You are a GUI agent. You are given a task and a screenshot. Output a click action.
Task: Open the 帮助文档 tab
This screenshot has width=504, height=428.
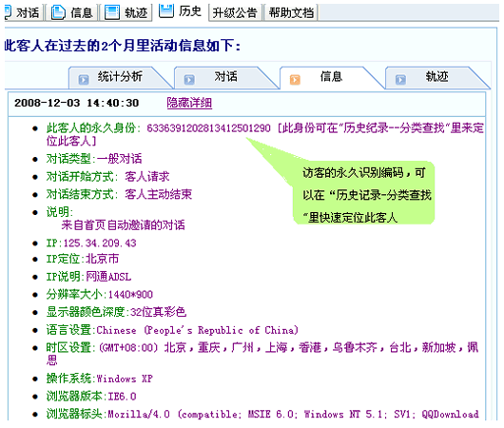pos(291,13)
